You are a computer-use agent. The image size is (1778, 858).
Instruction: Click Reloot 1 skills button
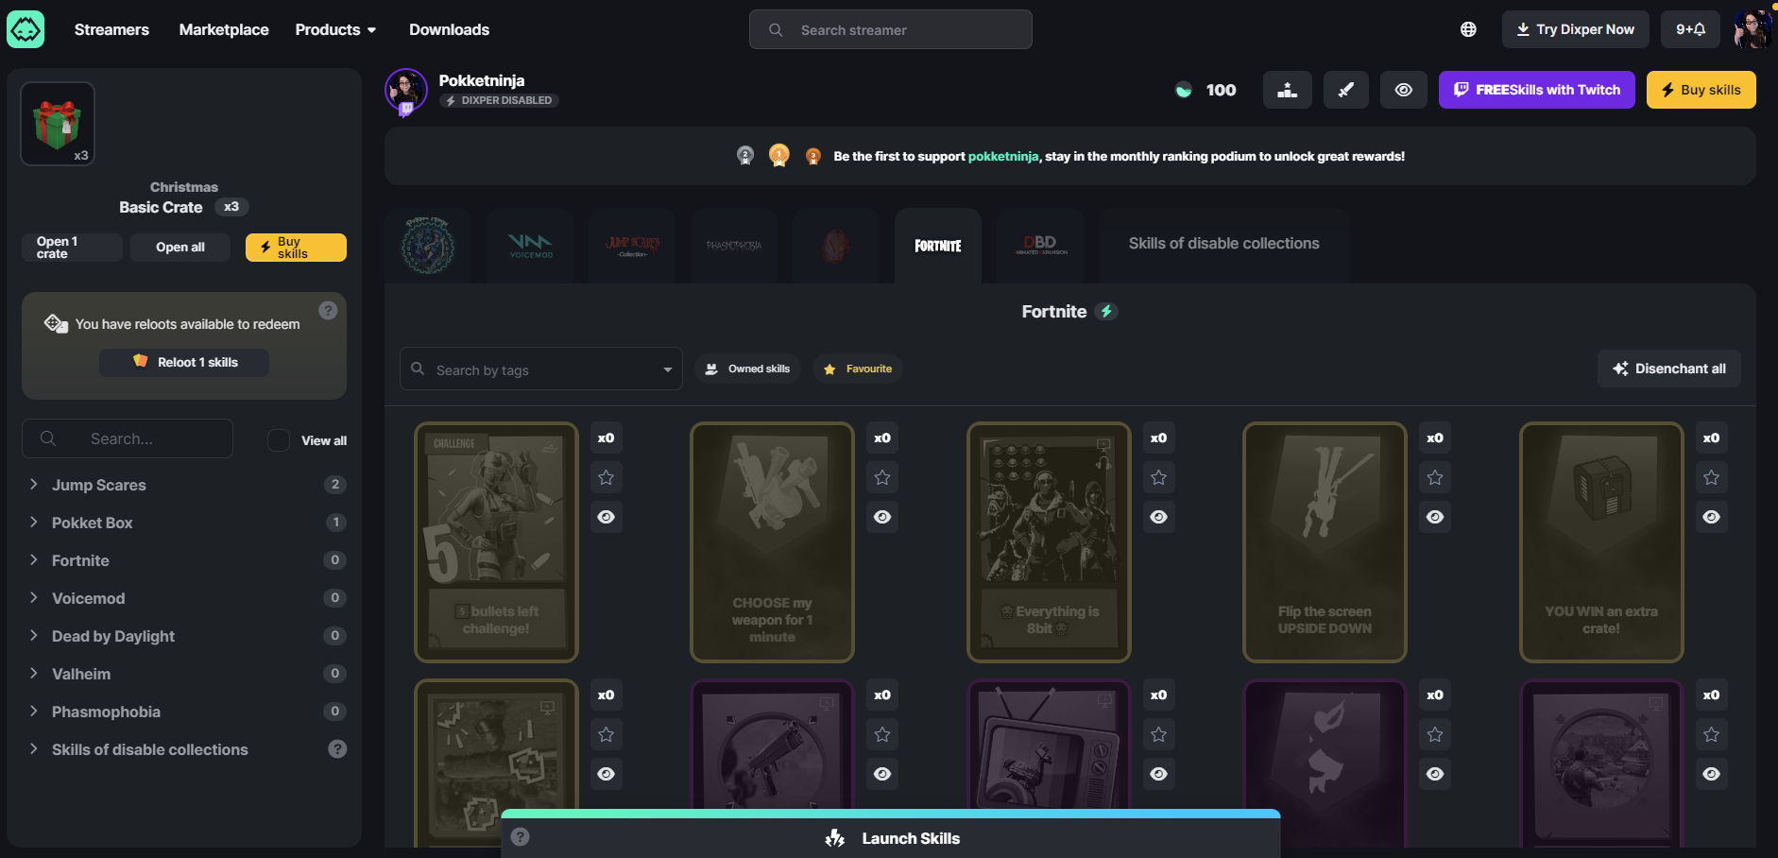(184, 362)
